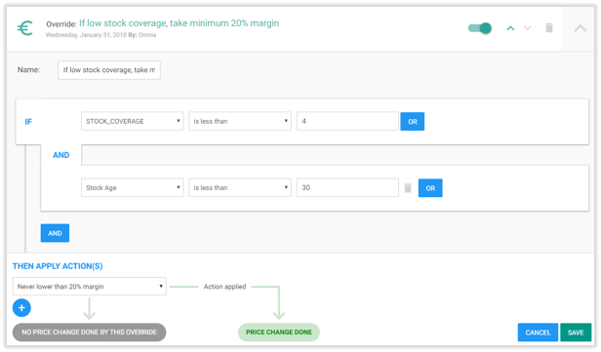This screenshot has height=352, width=601.
Task: Click the value field containing 4
Action: (347, 121)
